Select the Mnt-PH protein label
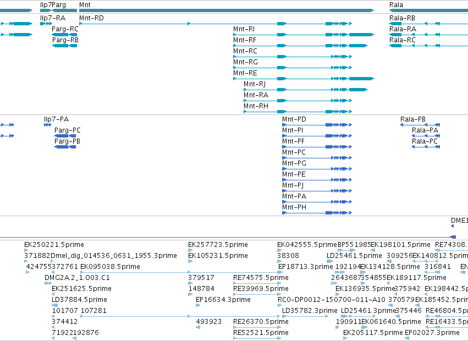 tap(294, 207)
